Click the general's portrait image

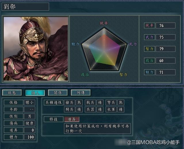pyautogui.click(x=36, y=49)
